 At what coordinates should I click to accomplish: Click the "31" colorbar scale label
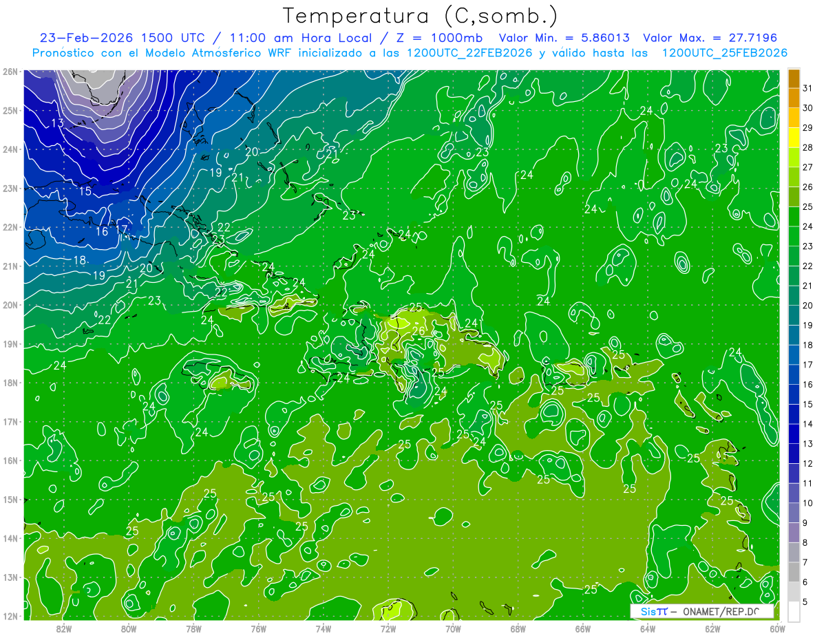coord(807,88)
